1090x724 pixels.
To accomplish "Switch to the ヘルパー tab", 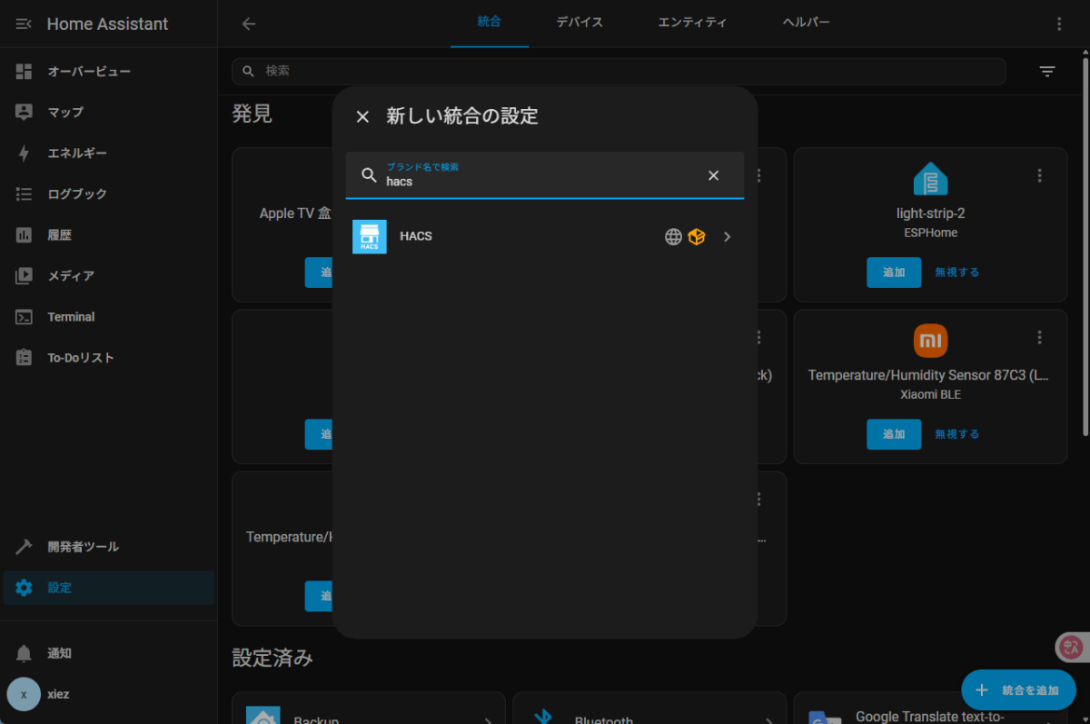I will 807,23.
